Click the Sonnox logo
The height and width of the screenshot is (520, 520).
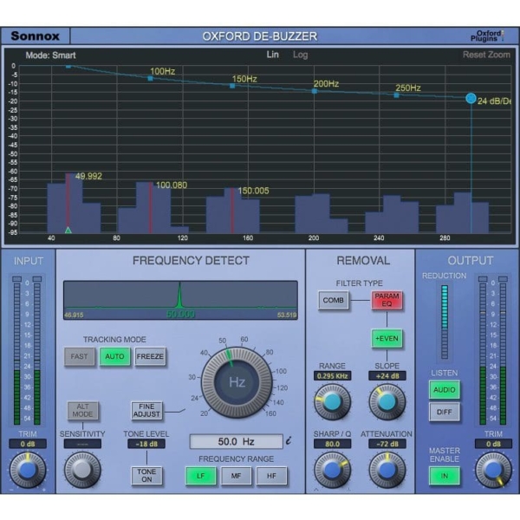pos(36,36)
